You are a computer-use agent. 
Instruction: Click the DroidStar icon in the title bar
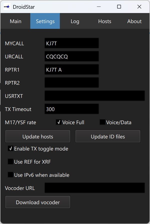click(x=6, y=7)
